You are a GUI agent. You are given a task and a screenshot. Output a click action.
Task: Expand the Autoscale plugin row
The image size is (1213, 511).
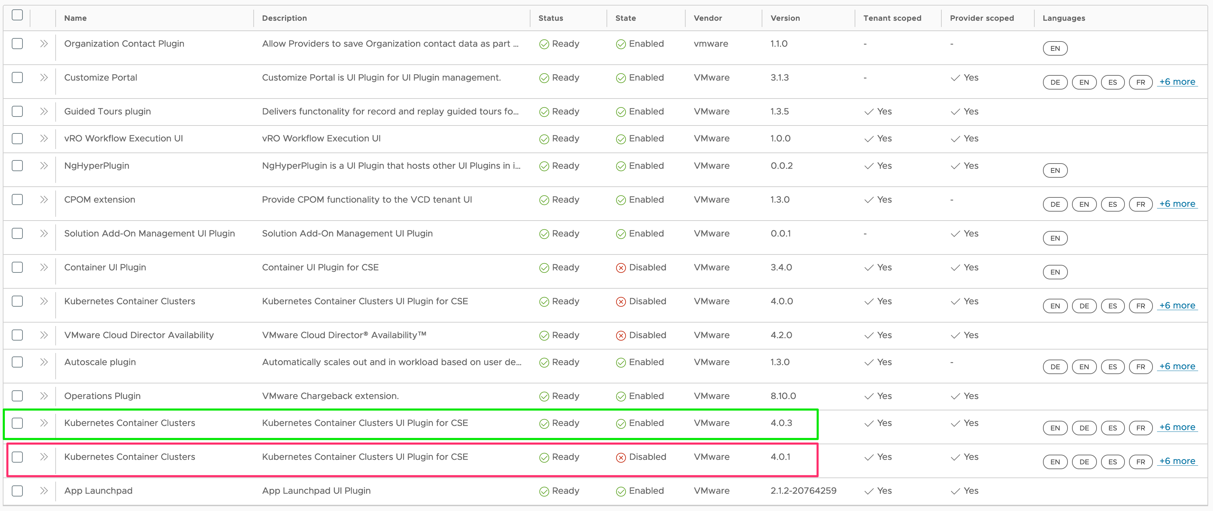point(44,362)
